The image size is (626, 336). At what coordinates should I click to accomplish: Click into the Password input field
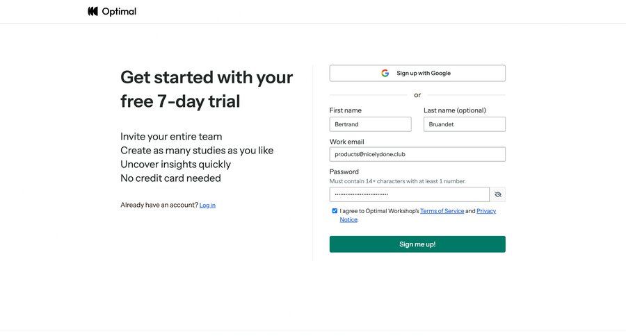[x=409, y=194]
